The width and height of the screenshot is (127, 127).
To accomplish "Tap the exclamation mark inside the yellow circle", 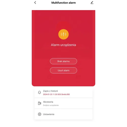I will (x=63, y=34).
